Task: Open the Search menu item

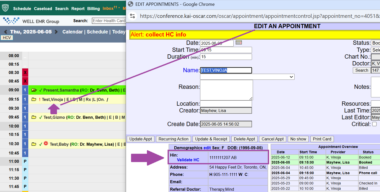Action: (62, 9)
